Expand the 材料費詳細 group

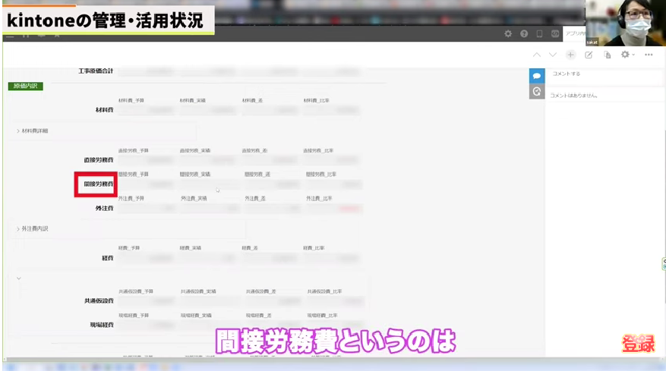33,130
